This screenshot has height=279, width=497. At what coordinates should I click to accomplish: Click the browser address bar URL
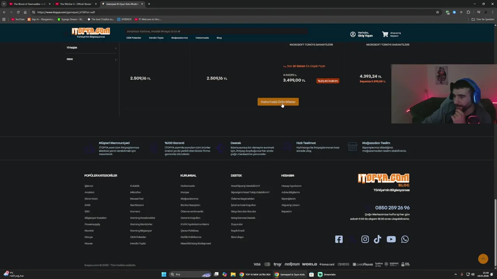click(x=66, y=12)
